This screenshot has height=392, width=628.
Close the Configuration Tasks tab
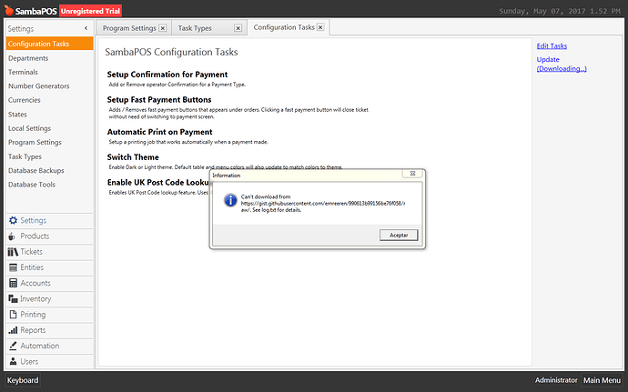[x=319, y=28]
